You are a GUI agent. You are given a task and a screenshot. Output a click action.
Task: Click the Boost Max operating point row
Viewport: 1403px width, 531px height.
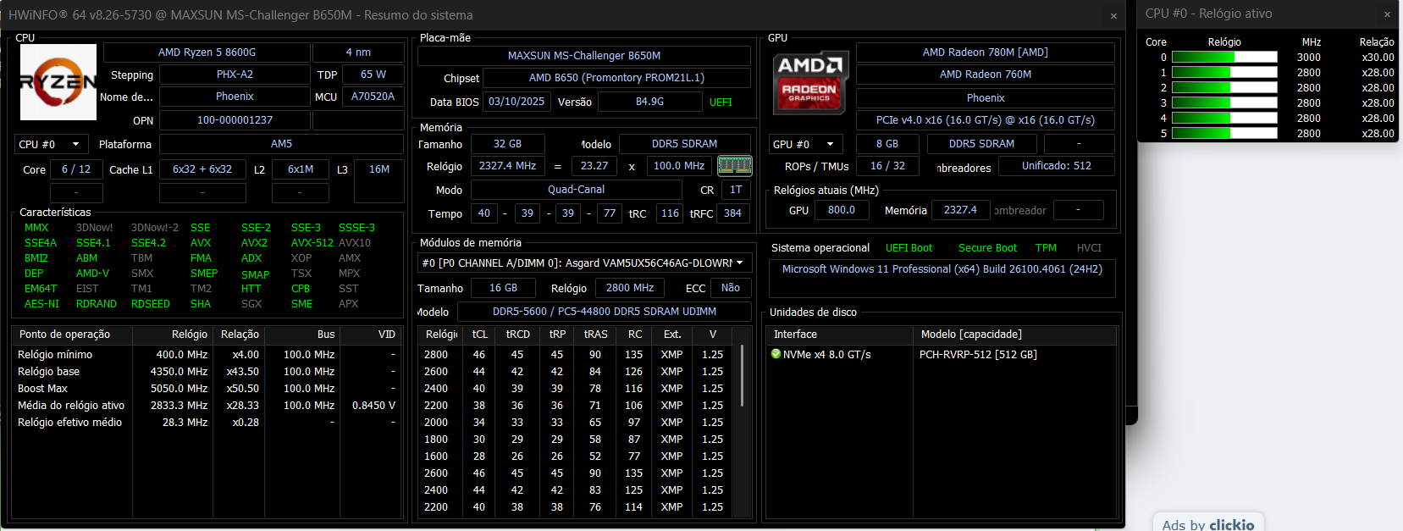tap(207, 389)
